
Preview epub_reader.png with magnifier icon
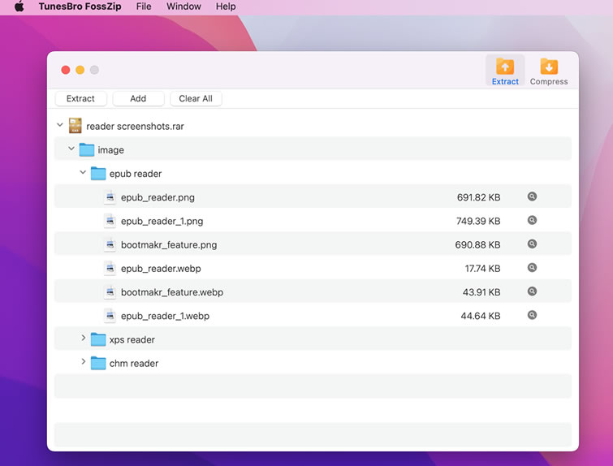(532, 196)
